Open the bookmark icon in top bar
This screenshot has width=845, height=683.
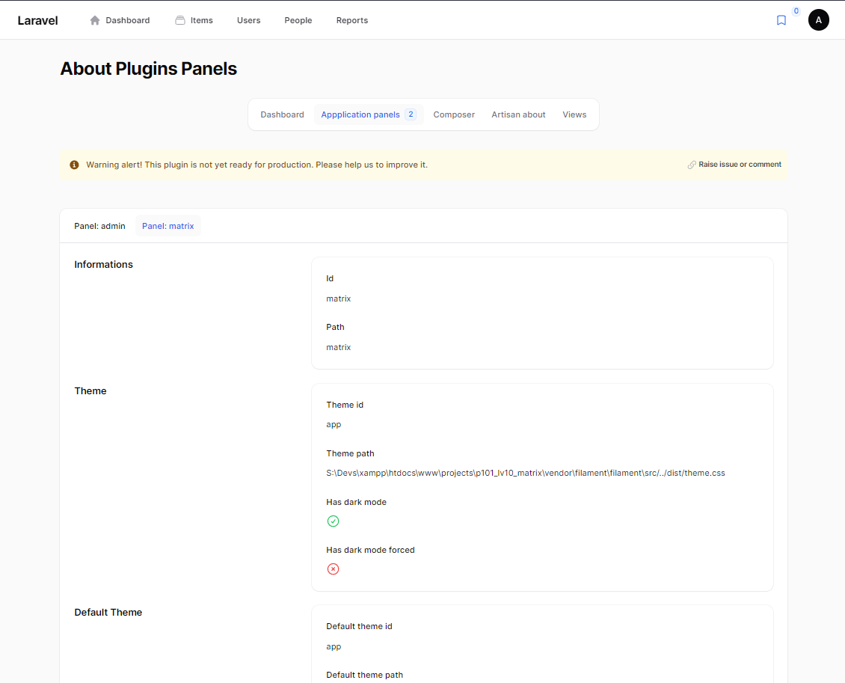781,20
